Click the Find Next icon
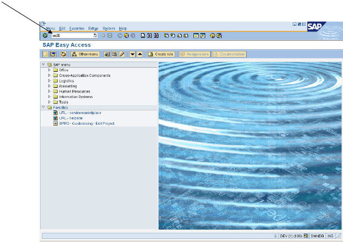 (x=156, y=35)
